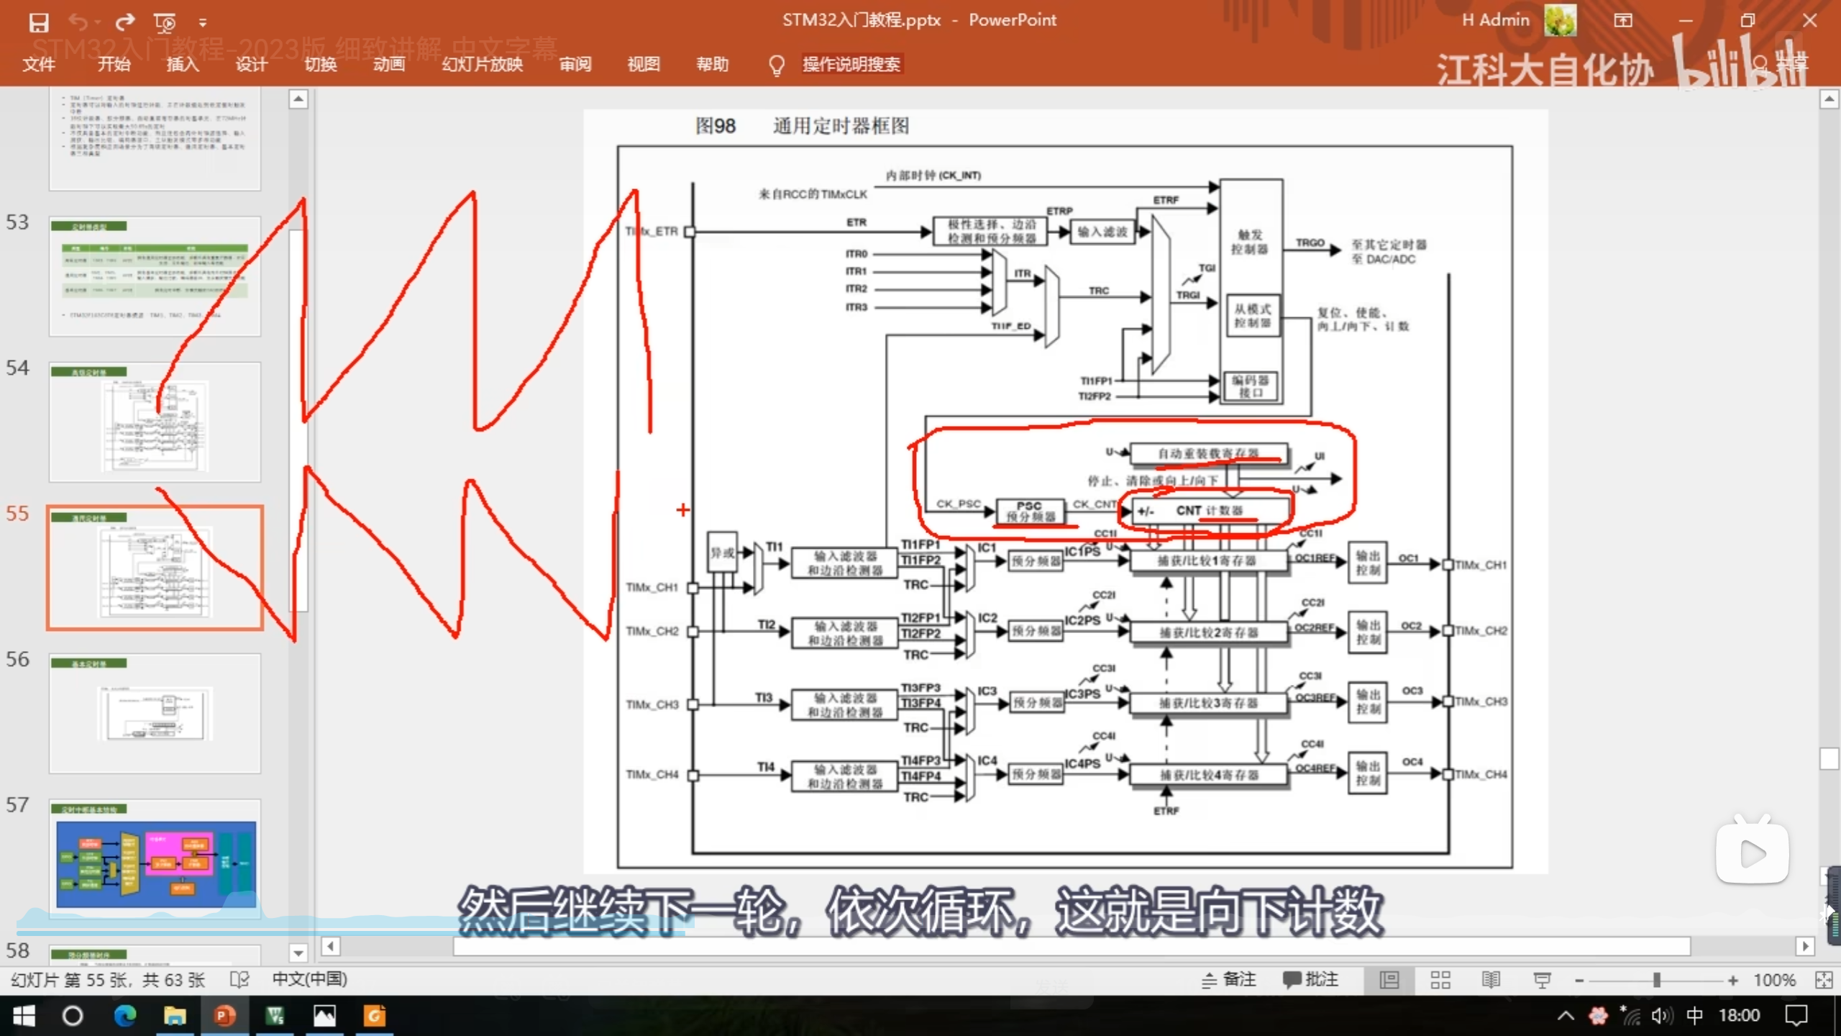This screenshot has height=1036, width=1841.
Task: Toggle the 批注 comments pane
Action: (x=1310, y=980)
